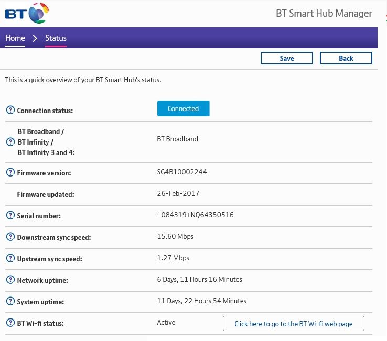Click the Save button

[x=287, y=58]
